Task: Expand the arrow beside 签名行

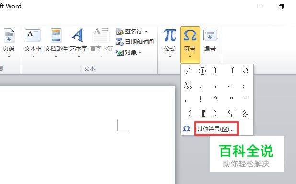Action: 146,31
